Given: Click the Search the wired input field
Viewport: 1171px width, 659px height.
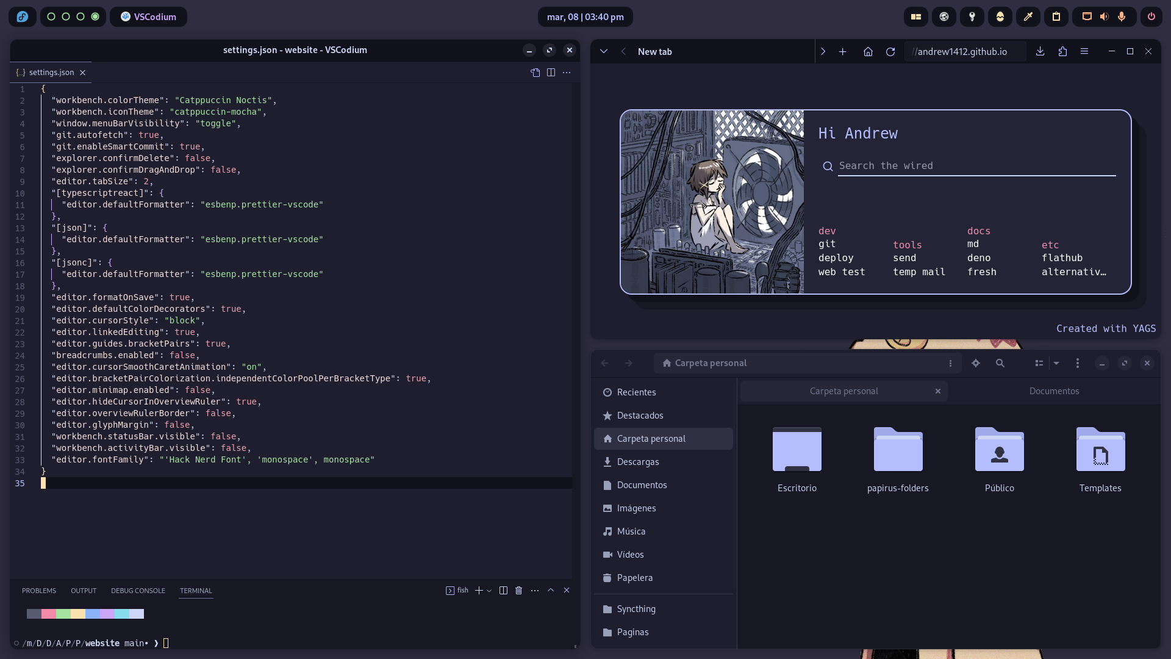Looking at the screenshot, I should [x=976, y=166].
